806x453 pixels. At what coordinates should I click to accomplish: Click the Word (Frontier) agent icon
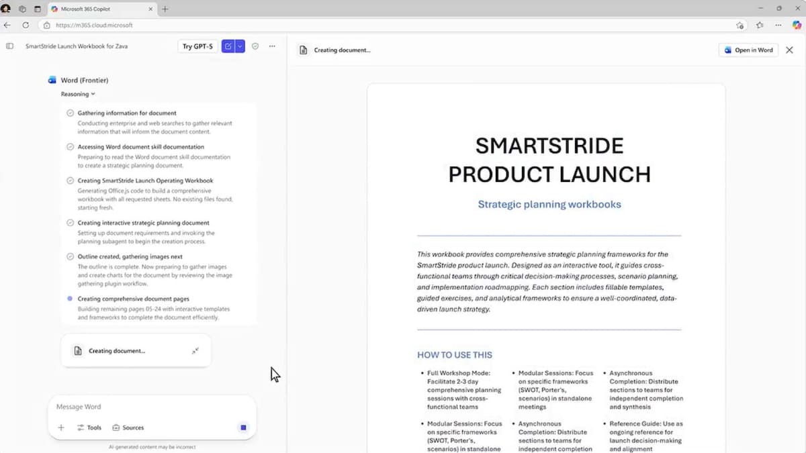coord(52,80)
